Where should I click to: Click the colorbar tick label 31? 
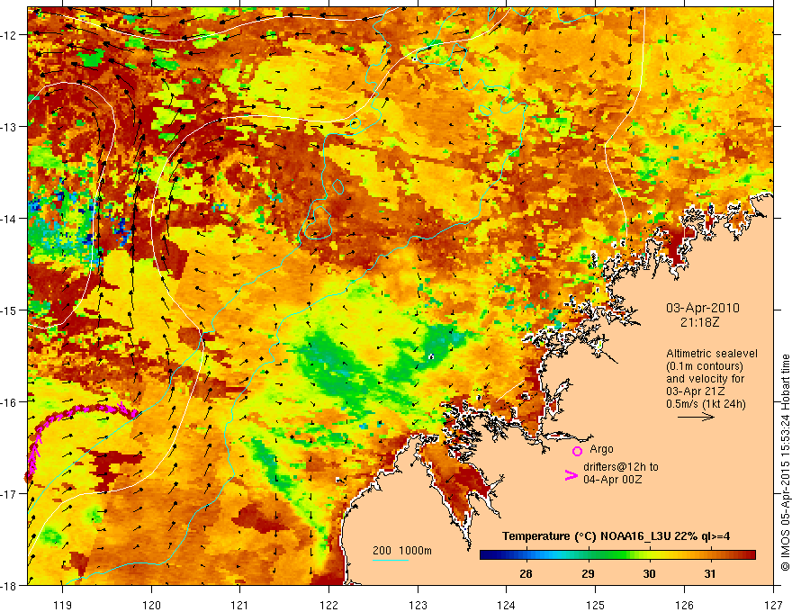pos(710,573)
